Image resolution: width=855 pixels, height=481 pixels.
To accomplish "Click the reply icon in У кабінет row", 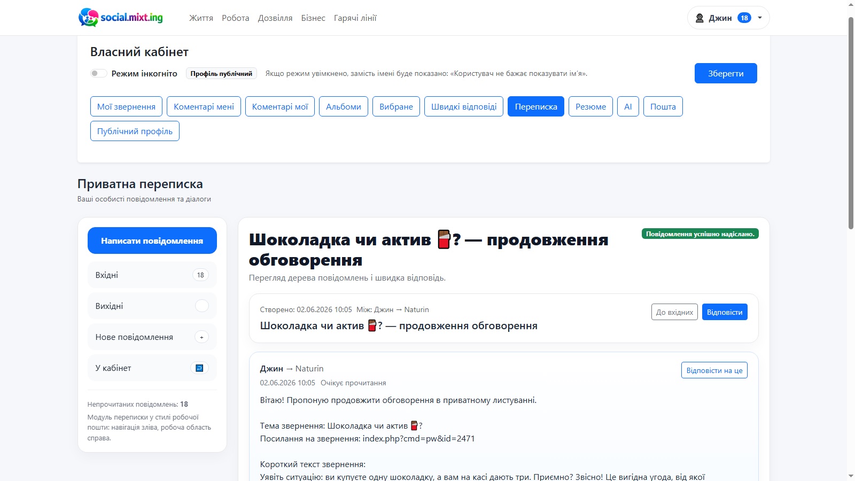I will pos(199,368).
